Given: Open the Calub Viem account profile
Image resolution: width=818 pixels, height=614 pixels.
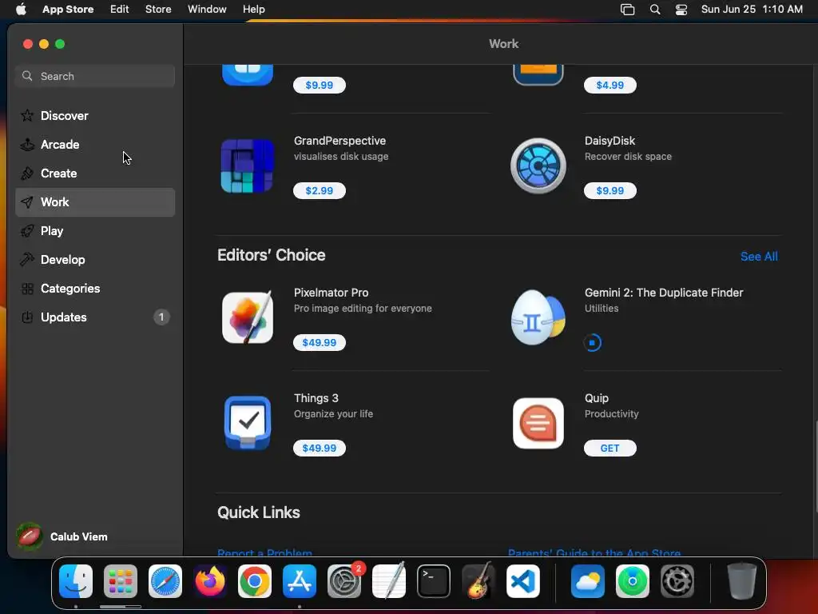Looking at the screenshot, I should pos(62,536).
